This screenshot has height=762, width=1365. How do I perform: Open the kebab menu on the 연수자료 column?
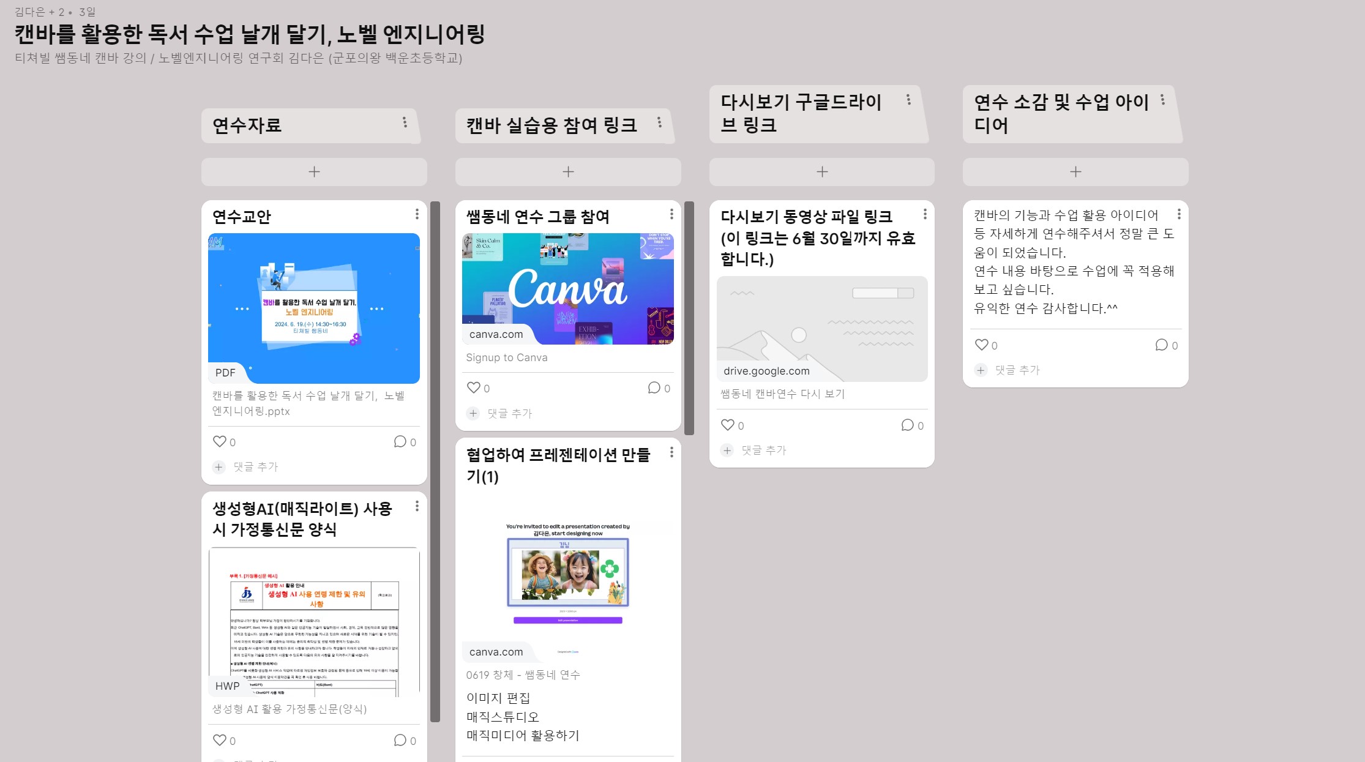405,122
